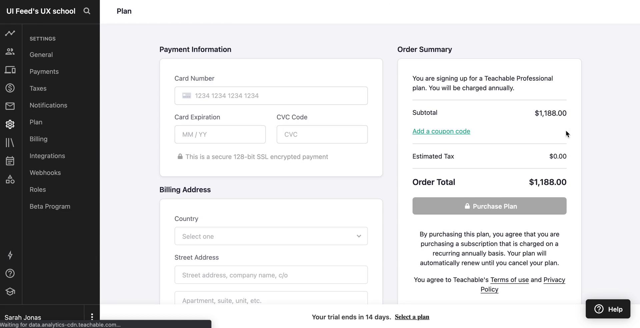Viewport: 640px width, 328px height.
Task: Click the lightning bolt icon in sidebar
Action: pos(10,255)
